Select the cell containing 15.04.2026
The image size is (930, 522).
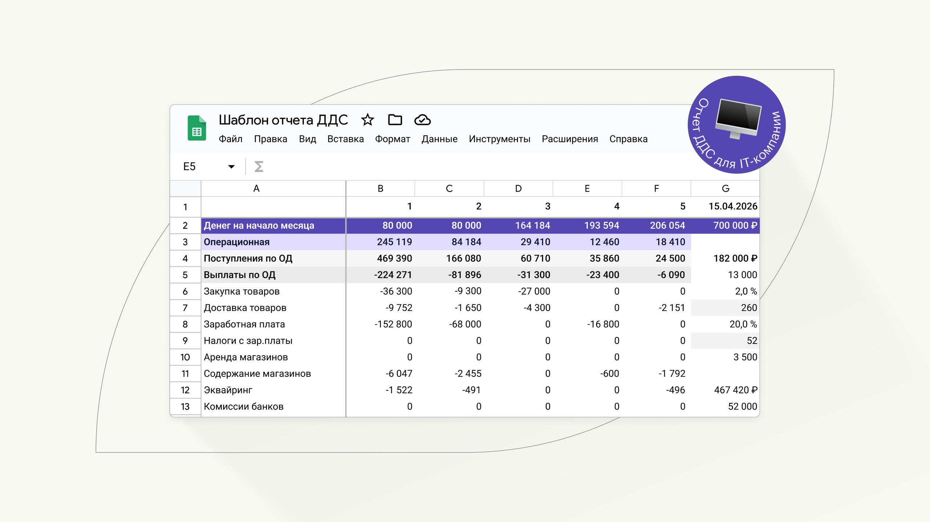[725, 206]
